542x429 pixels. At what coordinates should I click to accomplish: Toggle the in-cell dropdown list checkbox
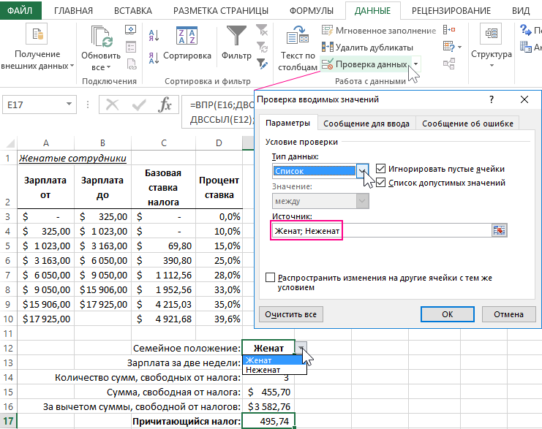pyautogui.click(x=380, y=183)
